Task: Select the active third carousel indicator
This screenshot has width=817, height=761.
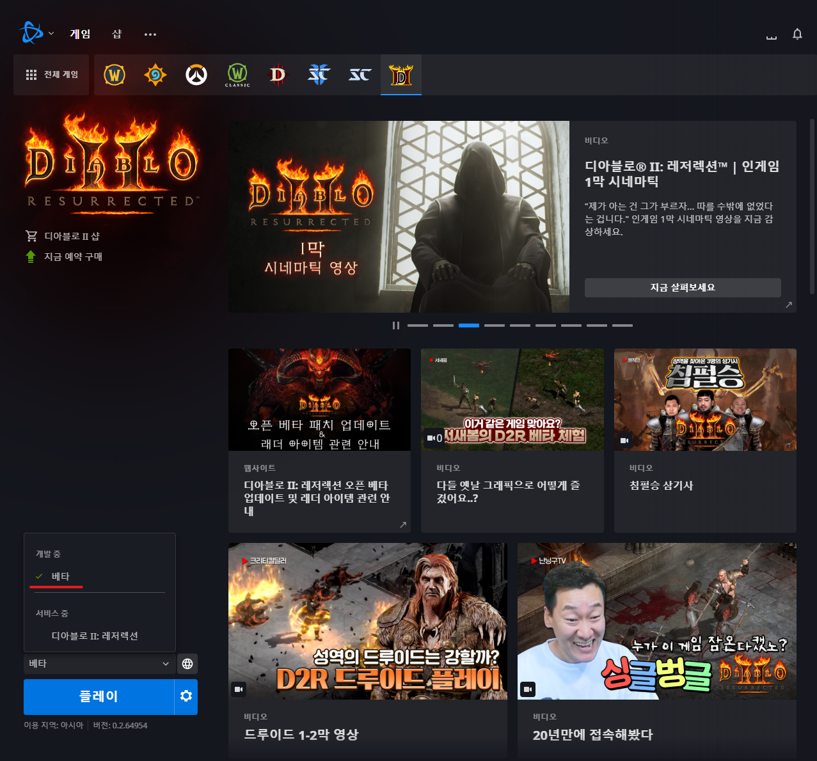Action: [x=469, y=326]
